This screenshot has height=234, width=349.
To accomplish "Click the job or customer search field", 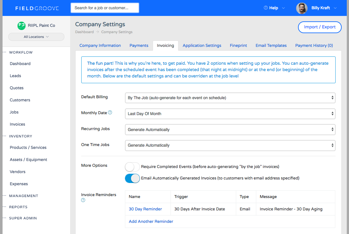I will [x=105, y=8].
